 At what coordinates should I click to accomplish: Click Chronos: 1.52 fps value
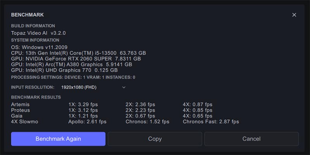147,122
